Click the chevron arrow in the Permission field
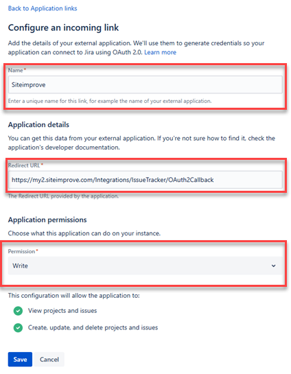The image size is (291, 374). [x=274, y=266]
